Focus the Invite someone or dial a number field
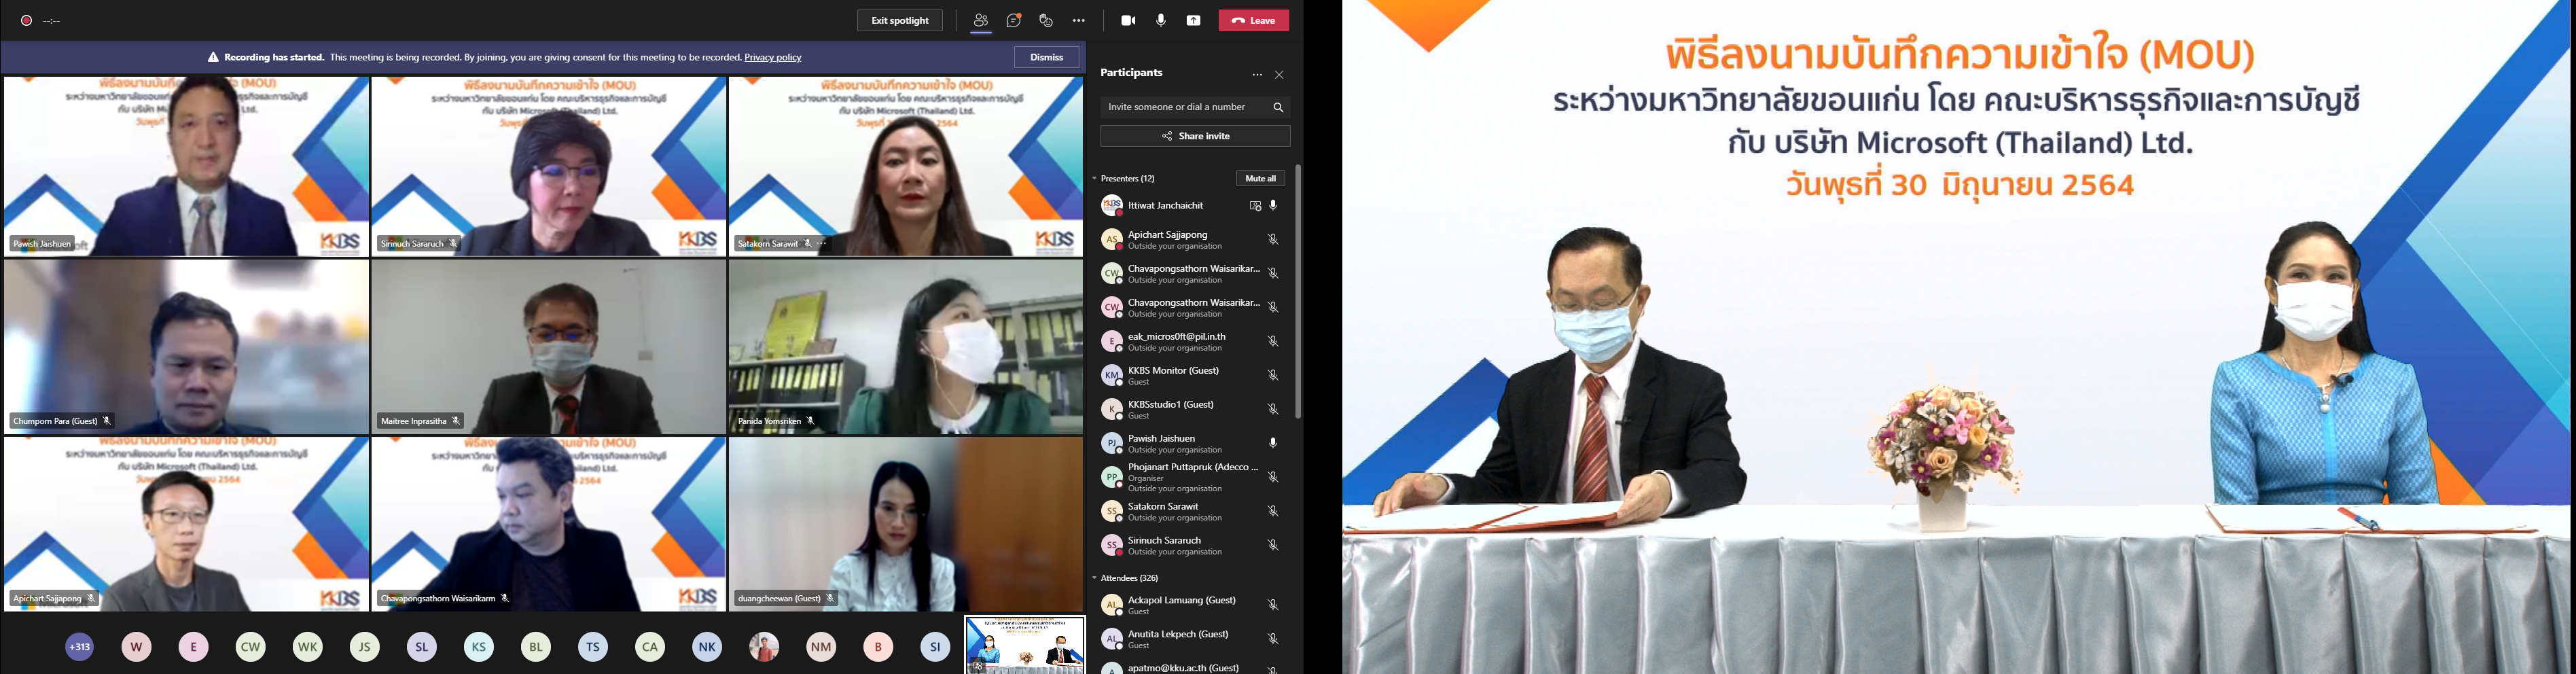2576x674 pixels. pyautogui.click(x=1195, y=107)
